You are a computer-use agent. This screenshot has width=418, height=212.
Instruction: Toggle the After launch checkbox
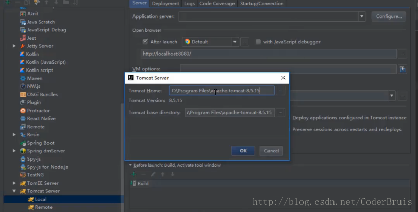tap(145, 41)
